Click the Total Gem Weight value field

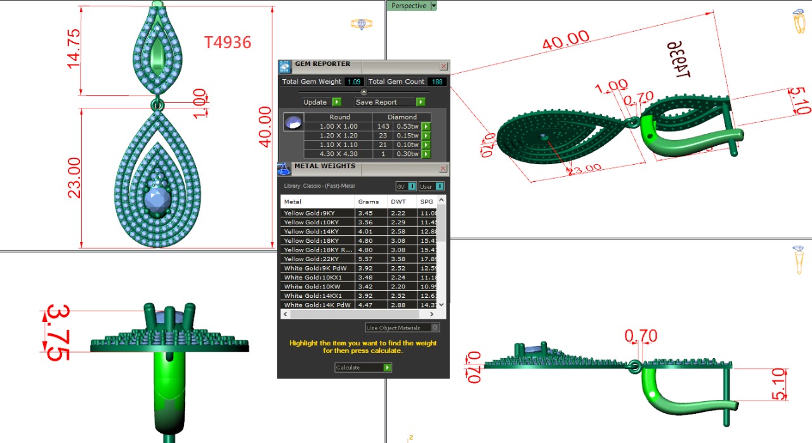click(353, 82)
